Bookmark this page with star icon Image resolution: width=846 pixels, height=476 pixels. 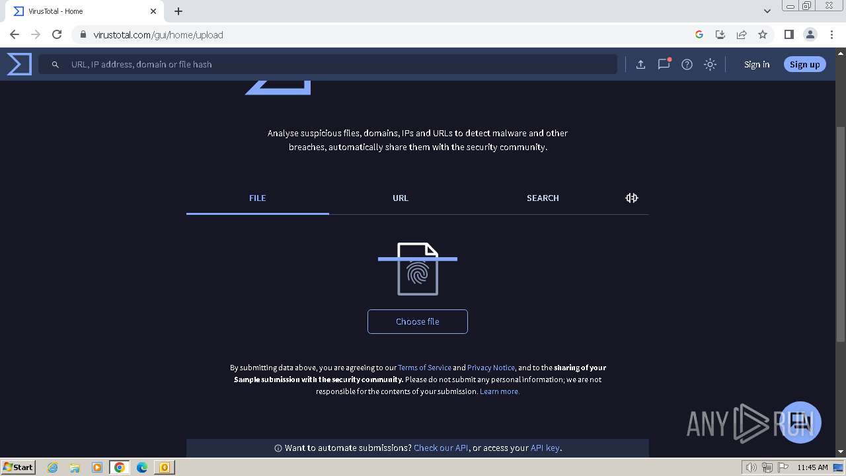pyautogui.click(x=763, y=34)
